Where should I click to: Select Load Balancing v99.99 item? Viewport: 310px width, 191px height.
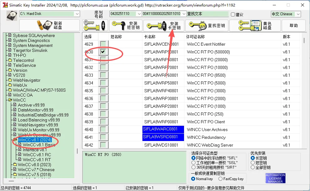point(39,120)
